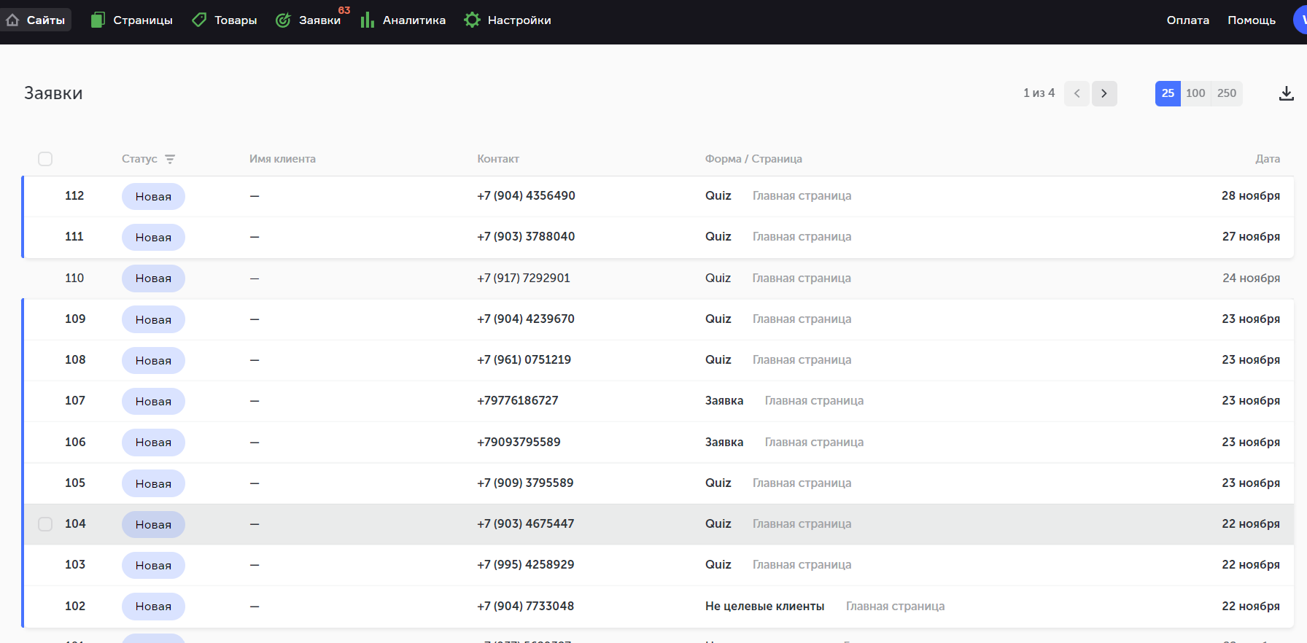This screenshot has width=1307, height=643.
Task: Click the Форма / Страница column header
Action: pos(753,159)
